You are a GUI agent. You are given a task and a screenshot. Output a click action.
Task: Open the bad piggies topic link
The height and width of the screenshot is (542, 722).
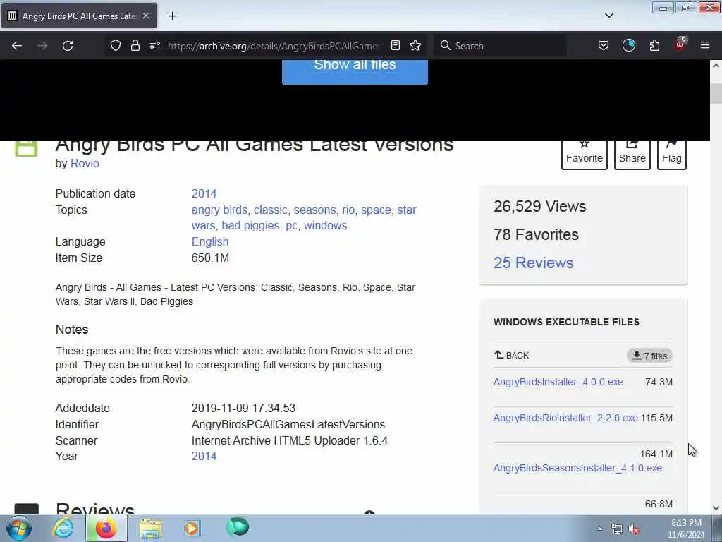250,226
